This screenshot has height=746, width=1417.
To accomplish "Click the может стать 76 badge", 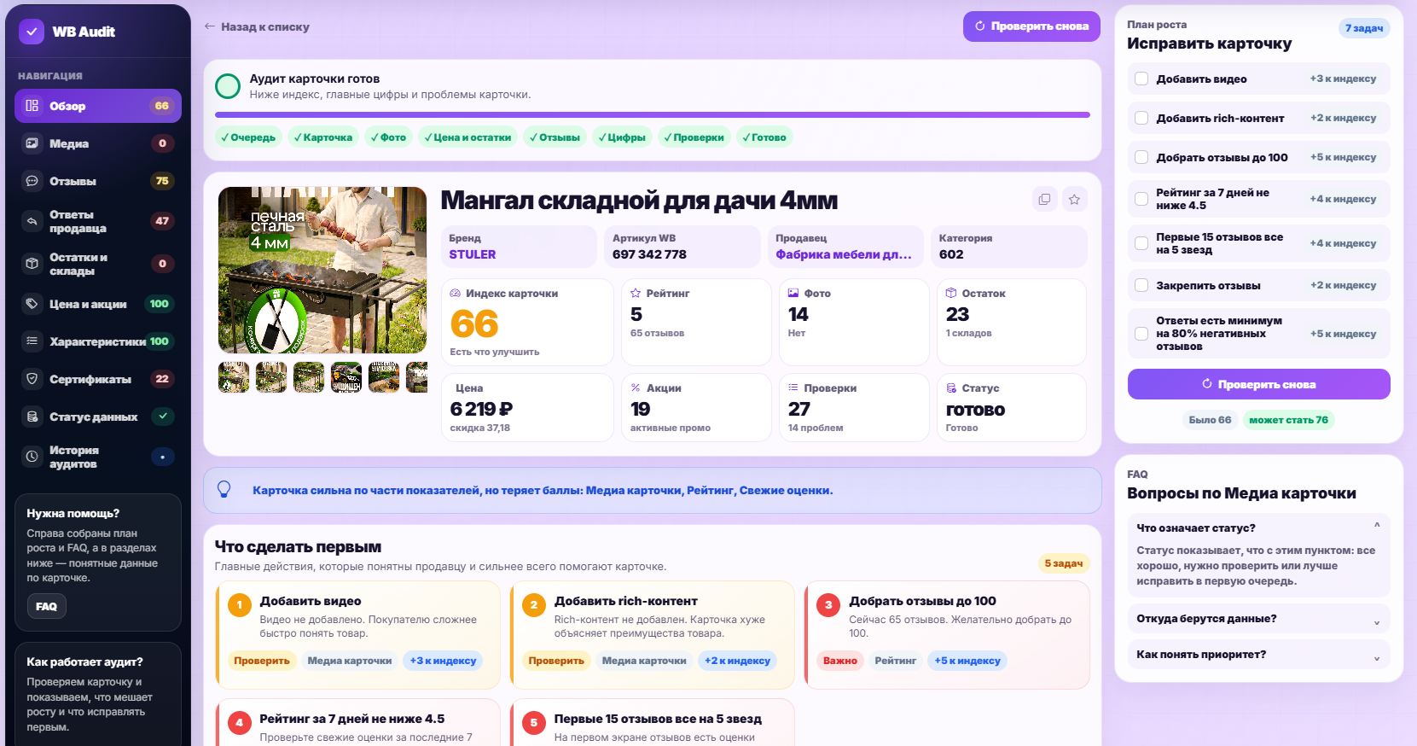I will pos(1288,420).
